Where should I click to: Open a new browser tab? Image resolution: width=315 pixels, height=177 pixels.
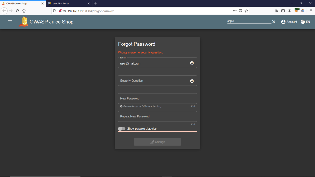[x=96, y=3]
